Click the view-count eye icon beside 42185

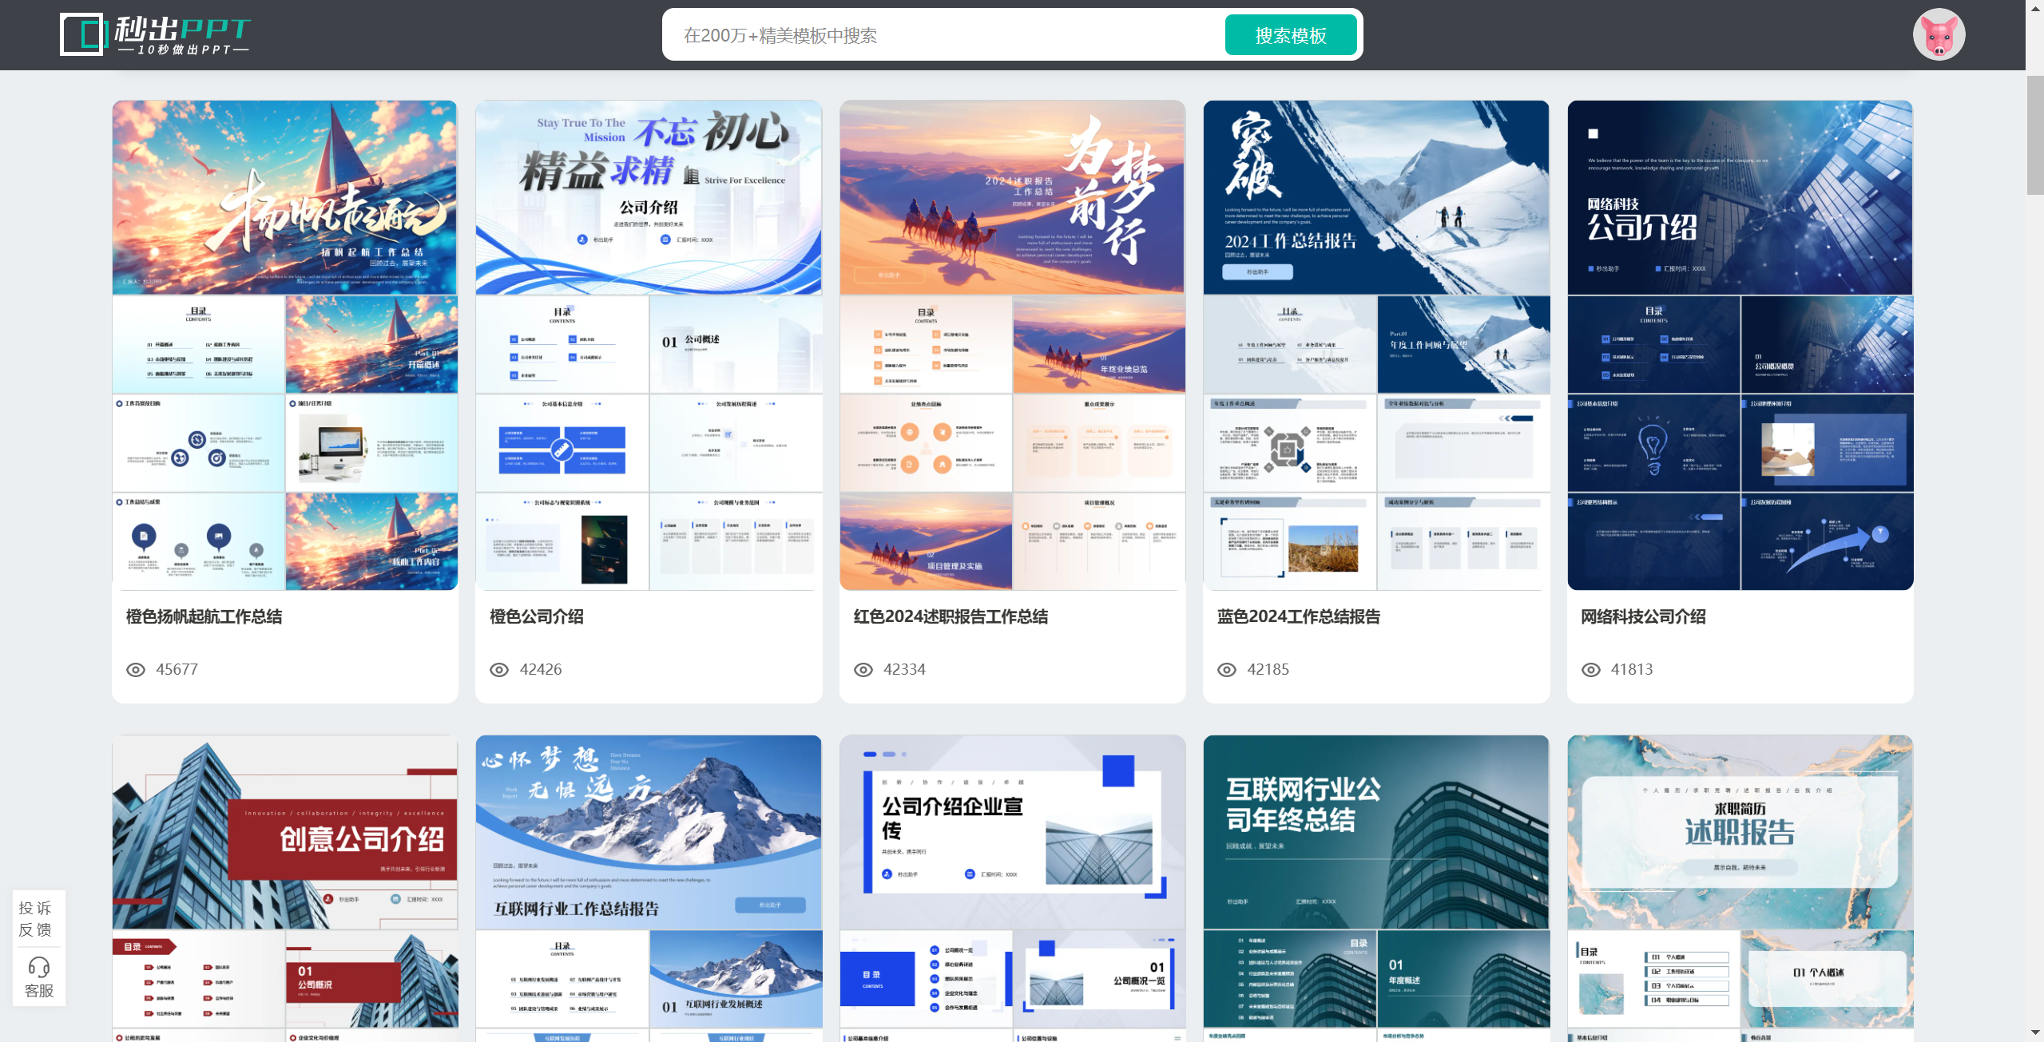click(x=1227, y=670)
